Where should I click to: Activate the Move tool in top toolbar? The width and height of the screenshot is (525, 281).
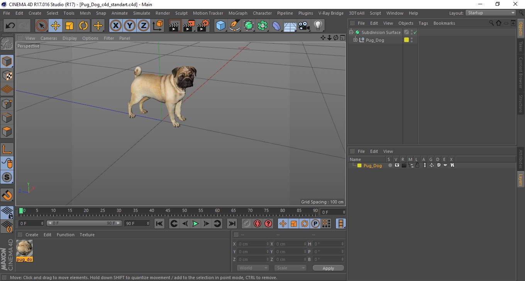56,26
